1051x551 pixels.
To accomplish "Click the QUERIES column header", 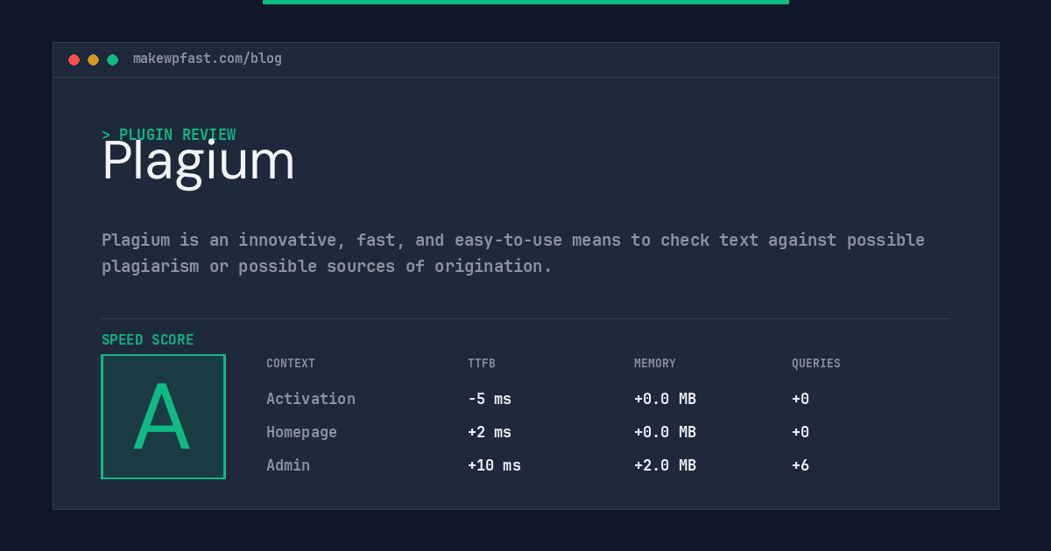I will (x=816, y=363).
